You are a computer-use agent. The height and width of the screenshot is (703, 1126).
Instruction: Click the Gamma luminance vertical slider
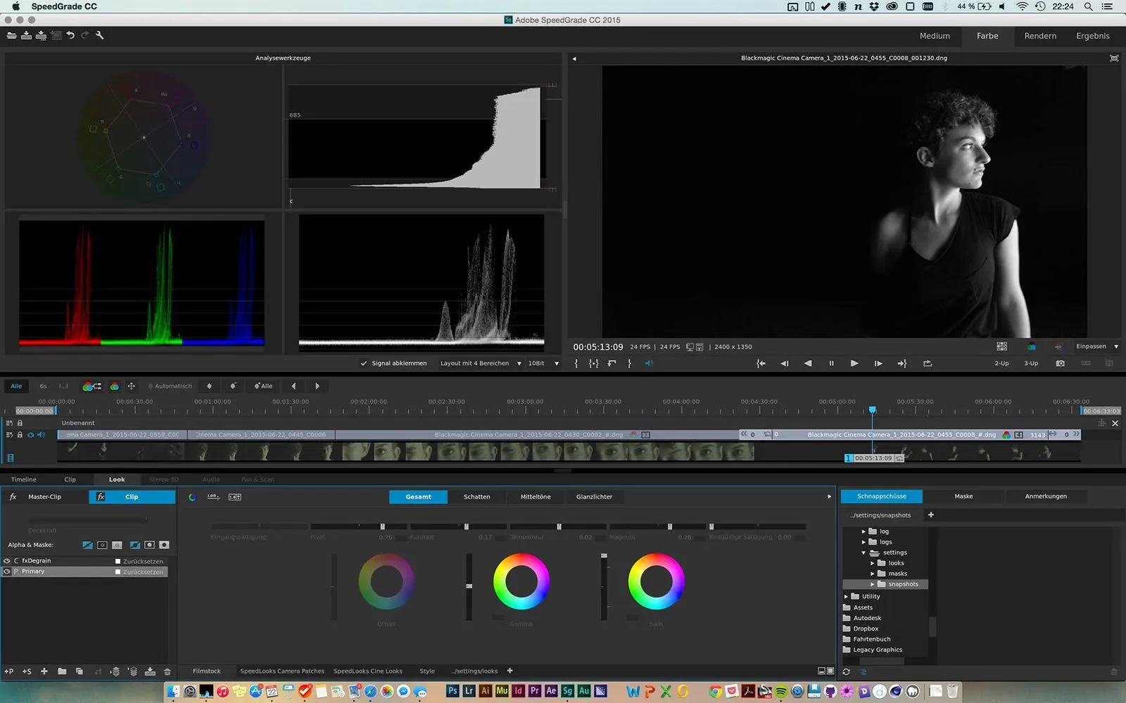click(469, 587)
